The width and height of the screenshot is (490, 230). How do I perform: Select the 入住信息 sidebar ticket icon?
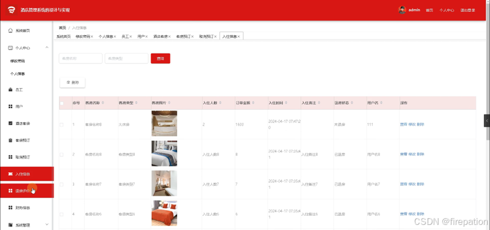[x=10, y=174]
